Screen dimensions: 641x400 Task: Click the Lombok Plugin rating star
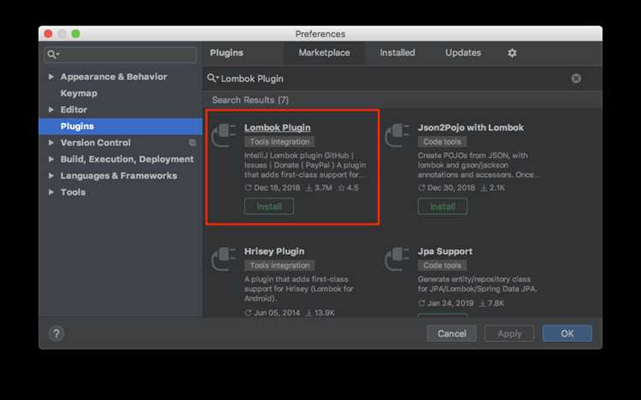[x=341, y=188]
